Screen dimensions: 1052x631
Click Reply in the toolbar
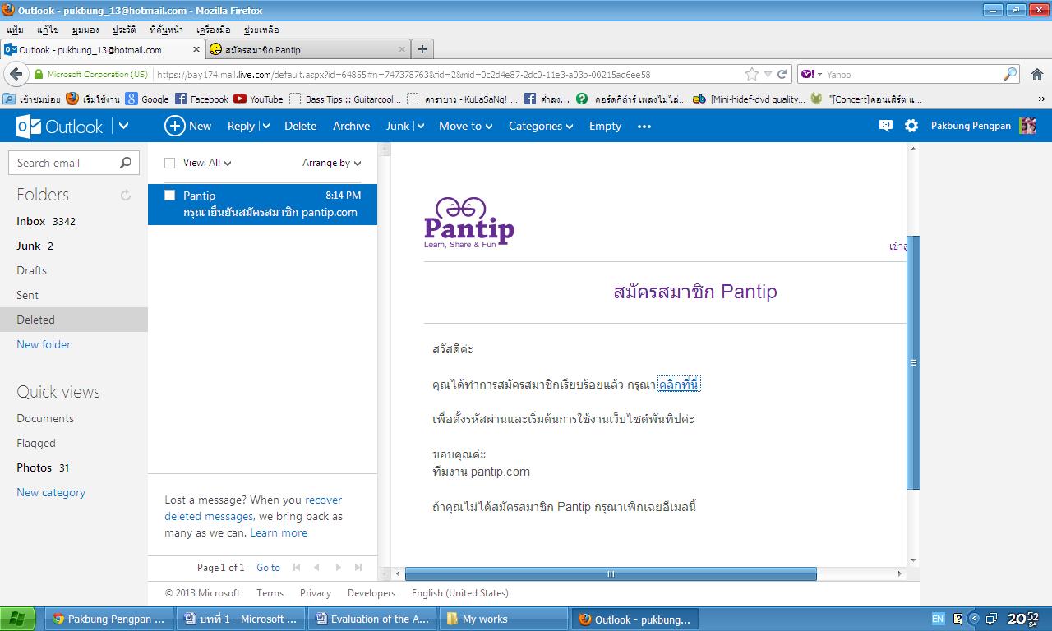[241, 126]
